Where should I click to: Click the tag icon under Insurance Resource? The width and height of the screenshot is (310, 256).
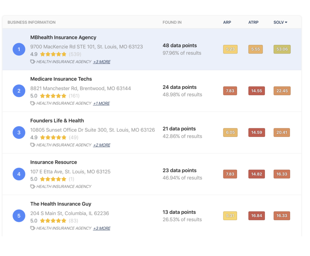pyautogui.click(x=33, y=187)
